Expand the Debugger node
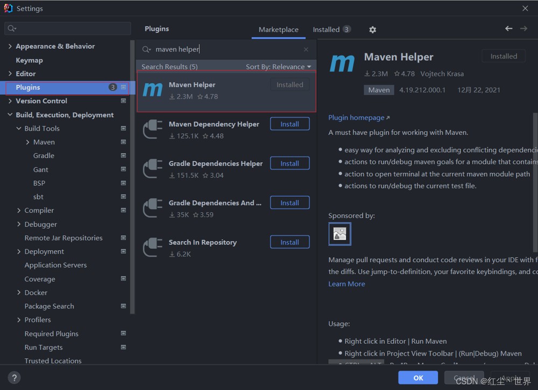Viewport: 538px width, 390px height. click(19, 224)
